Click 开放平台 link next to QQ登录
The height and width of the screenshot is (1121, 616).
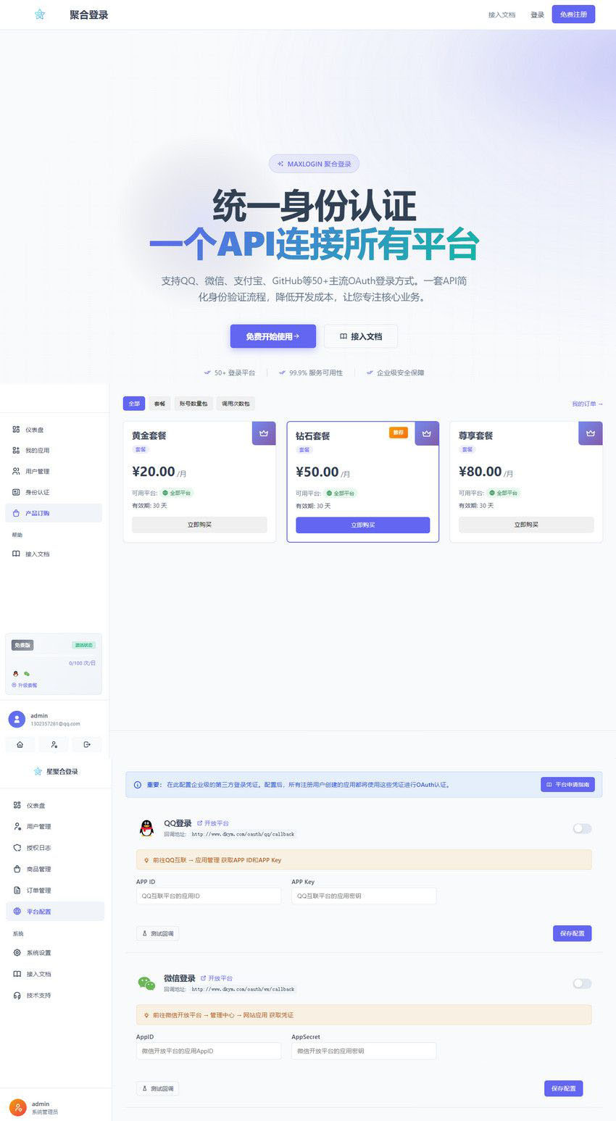click(213, 823)
